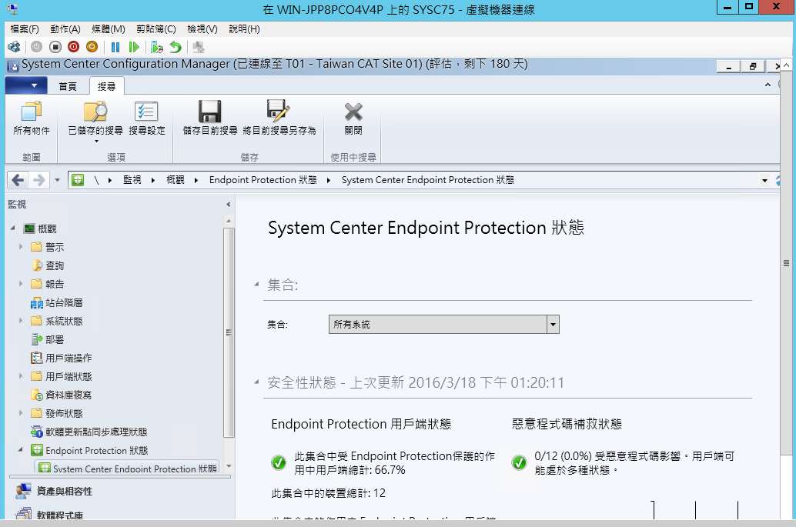This screenshot has width=796, height=527.
Task: Click the Ctrl+Alt+Del toolbar icon
Action: click(14, 47)
